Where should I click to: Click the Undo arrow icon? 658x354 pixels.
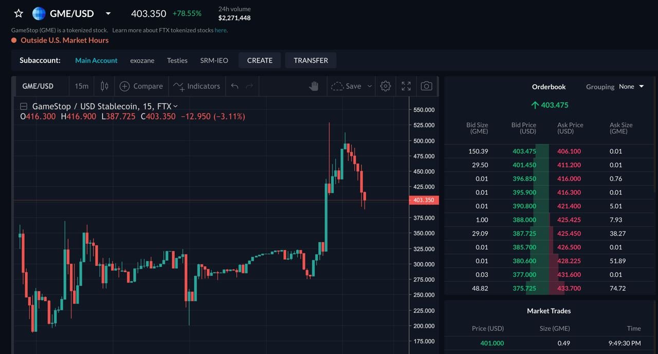(x=234, y=86)
